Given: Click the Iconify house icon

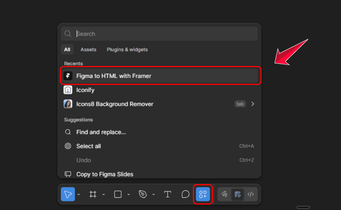Looking at the screenshot, I should pyautogui.click(x=68, y=90).
